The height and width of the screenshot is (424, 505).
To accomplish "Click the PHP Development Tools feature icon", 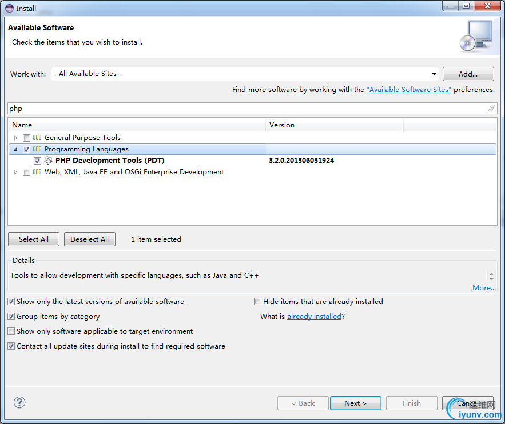I will click(48, 160).
